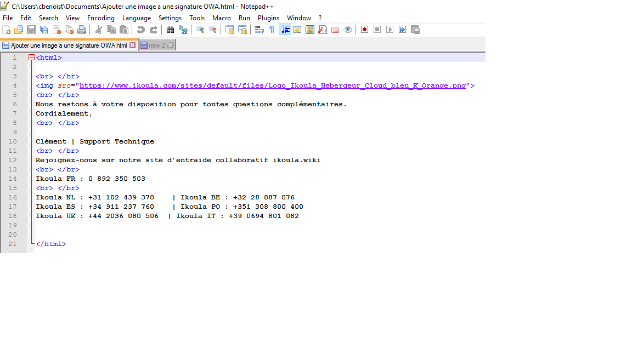Viewport: 632px width, 355px height.
Task: Click the text 'Clément | Support Technique'
Action: coord(95,142)
